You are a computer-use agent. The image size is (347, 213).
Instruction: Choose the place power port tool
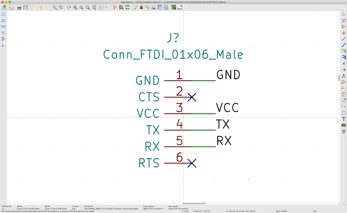pyautogui.click(x=344, y=33)
